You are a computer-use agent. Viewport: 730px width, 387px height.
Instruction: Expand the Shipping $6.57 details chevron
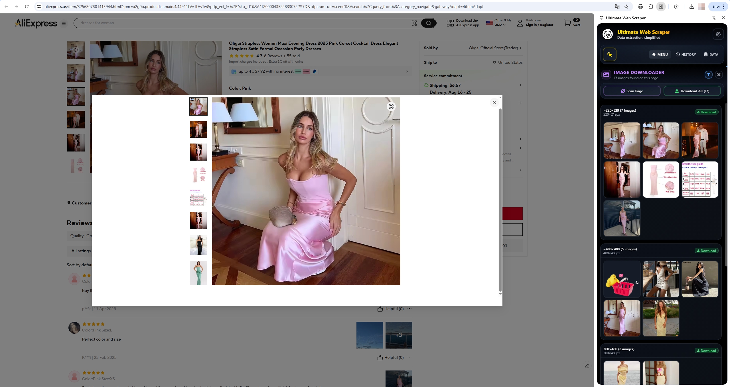pos(520,85)
